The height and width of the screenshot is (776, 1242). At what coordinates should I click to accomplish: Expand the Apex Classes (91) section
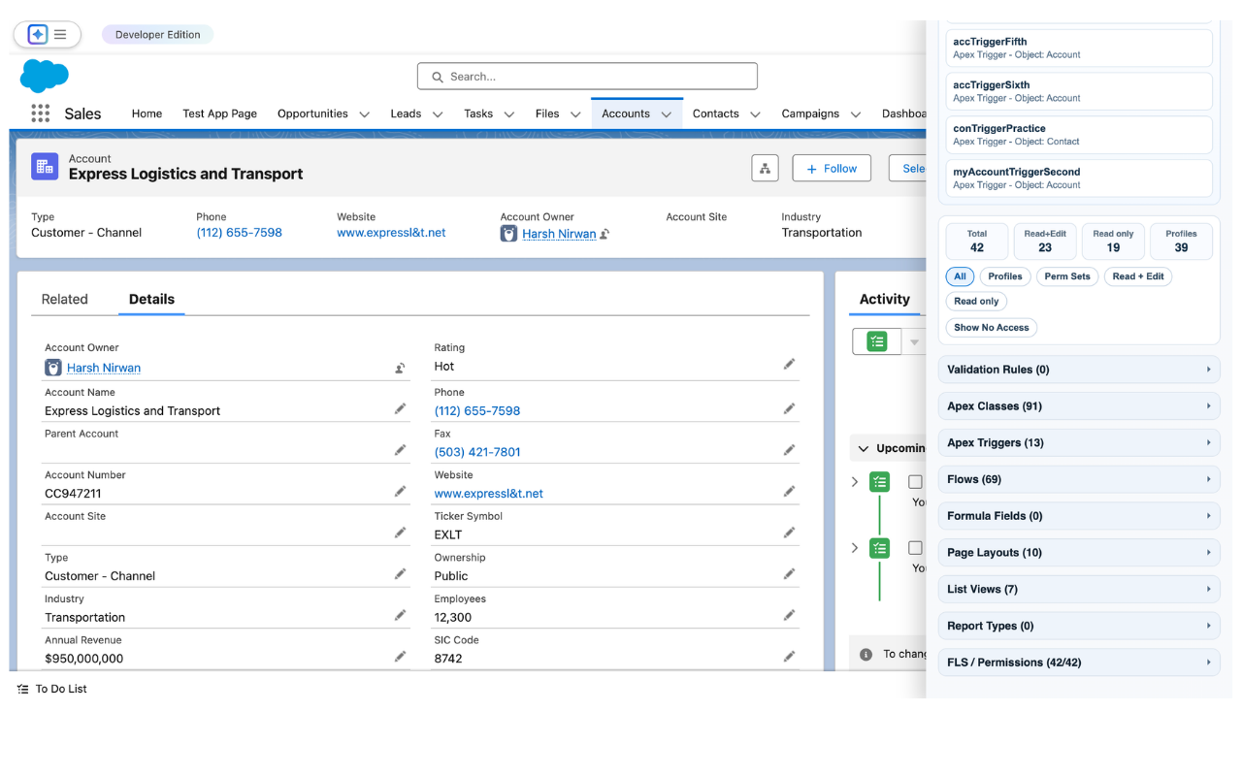click(1079, 406)
